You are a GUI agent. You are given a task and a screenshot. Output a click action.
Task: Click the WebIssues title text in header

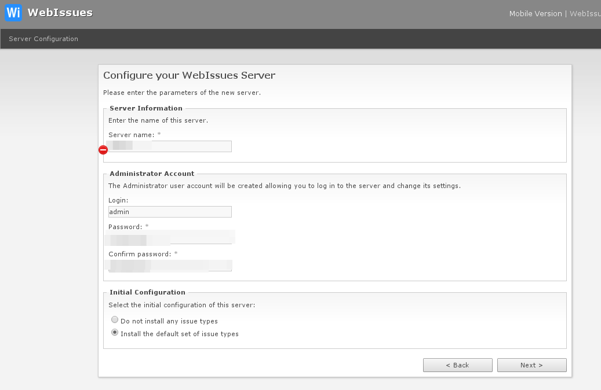coord(60,13)
